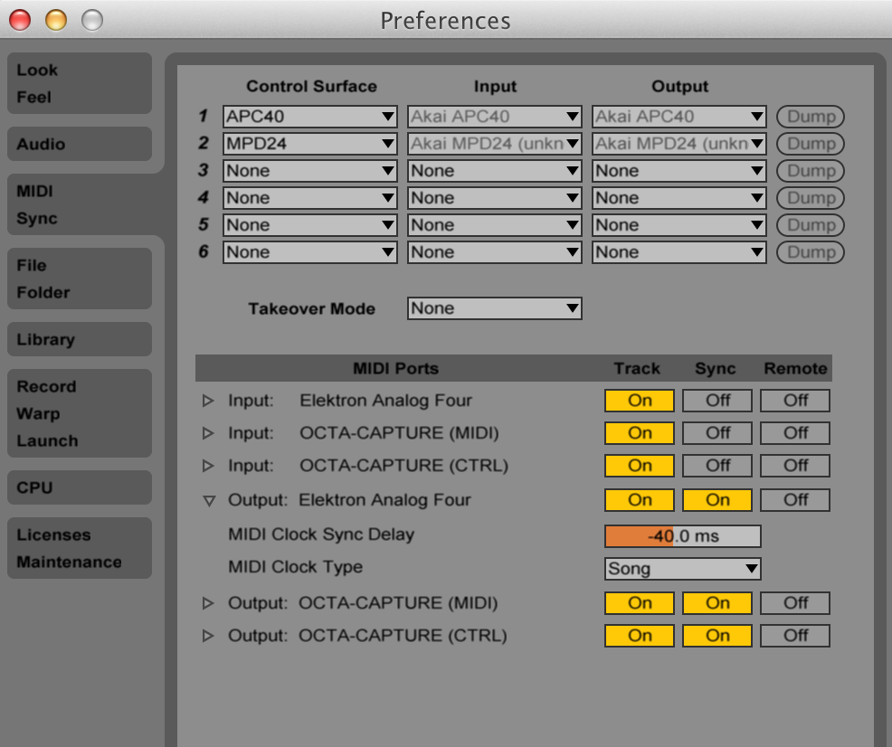Expand the Input Elektron Analog Four triangle

tap(208, 401)
